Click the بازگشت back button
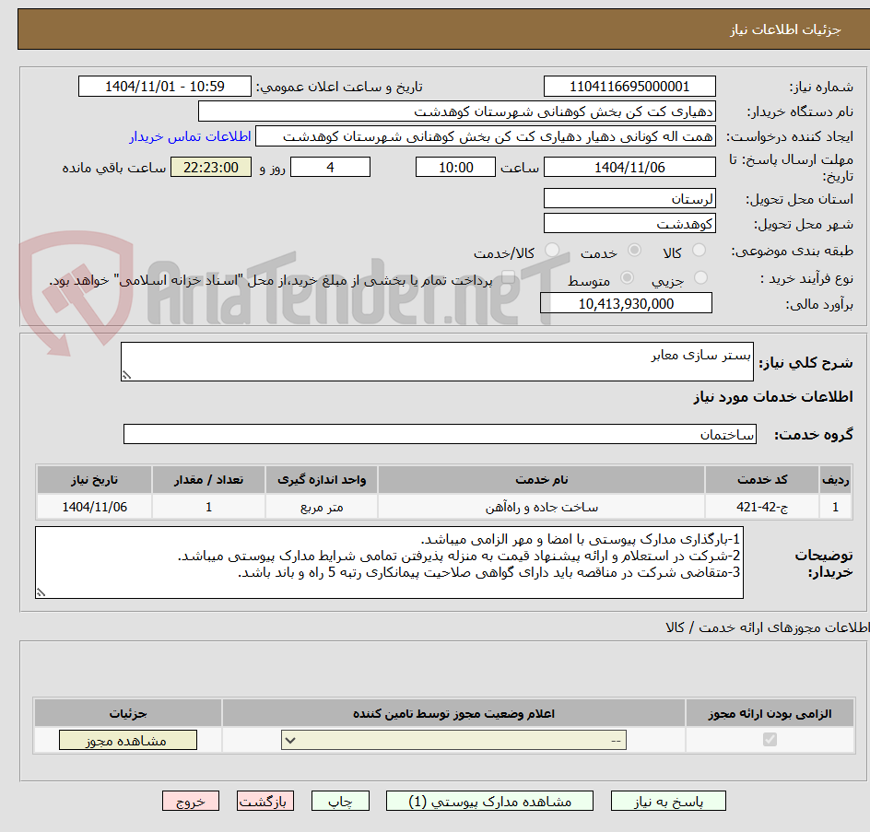 pos(265,801)
